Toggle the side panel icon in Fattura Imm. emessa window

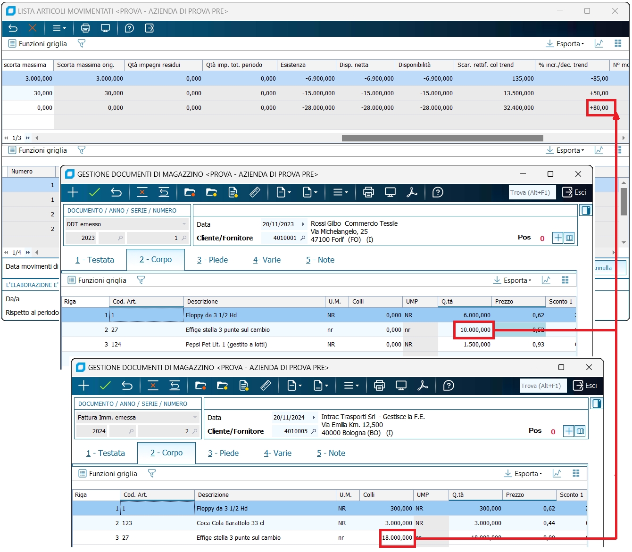point(597,404)
